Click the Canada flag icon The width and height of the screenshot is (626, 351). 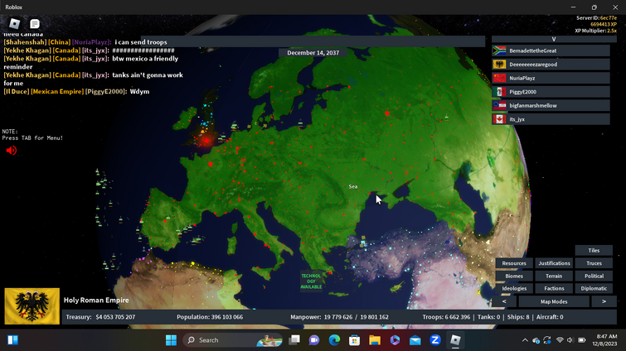click(x=499, y=119)
